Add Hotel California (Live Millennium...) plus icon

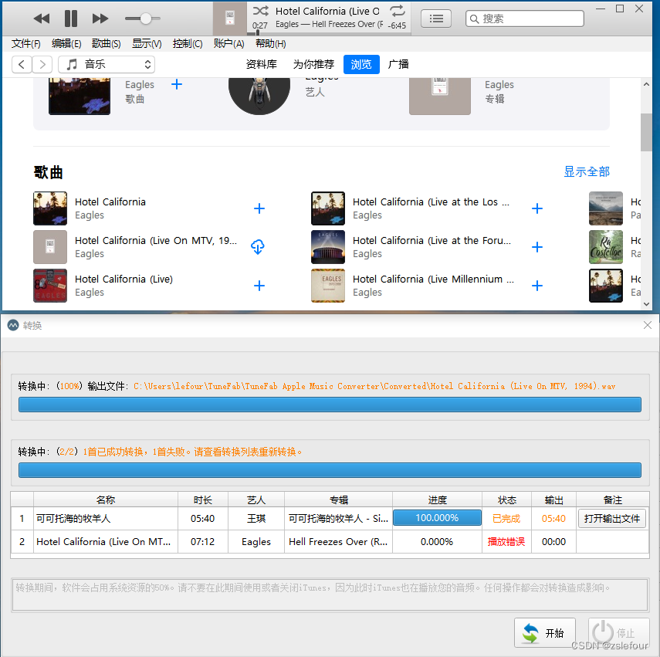pos(537,286)
